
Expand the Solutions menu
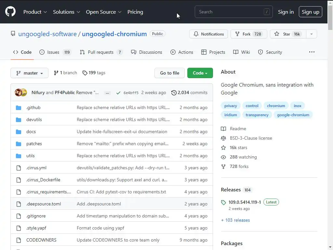click(66, 12)
